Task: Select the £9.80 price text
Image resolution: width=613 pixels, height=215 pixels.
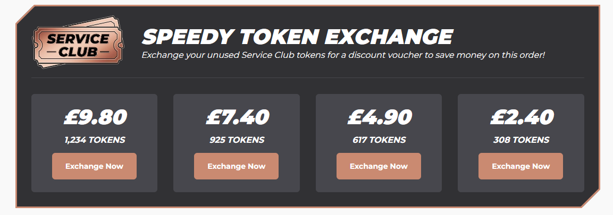Action: point(95,117)
